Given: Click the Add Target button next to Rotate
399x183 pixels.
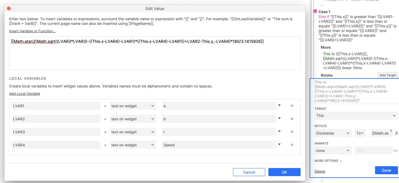Looking at the screenshot, I should coord(388,75).
